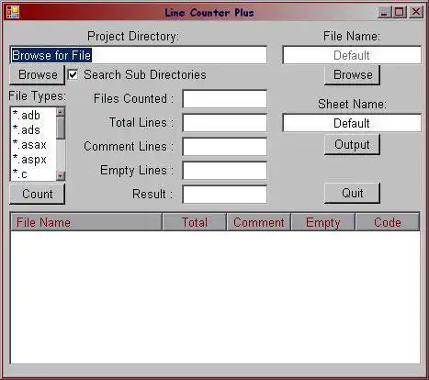
Task: Select *.ads in File Types list
Action: [34, 130]
